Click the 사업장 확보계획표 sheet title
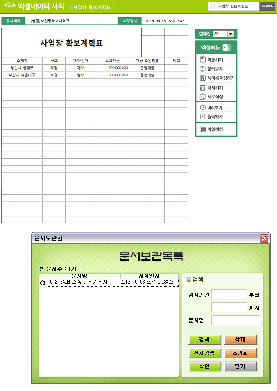 click(x=72, y=43)
